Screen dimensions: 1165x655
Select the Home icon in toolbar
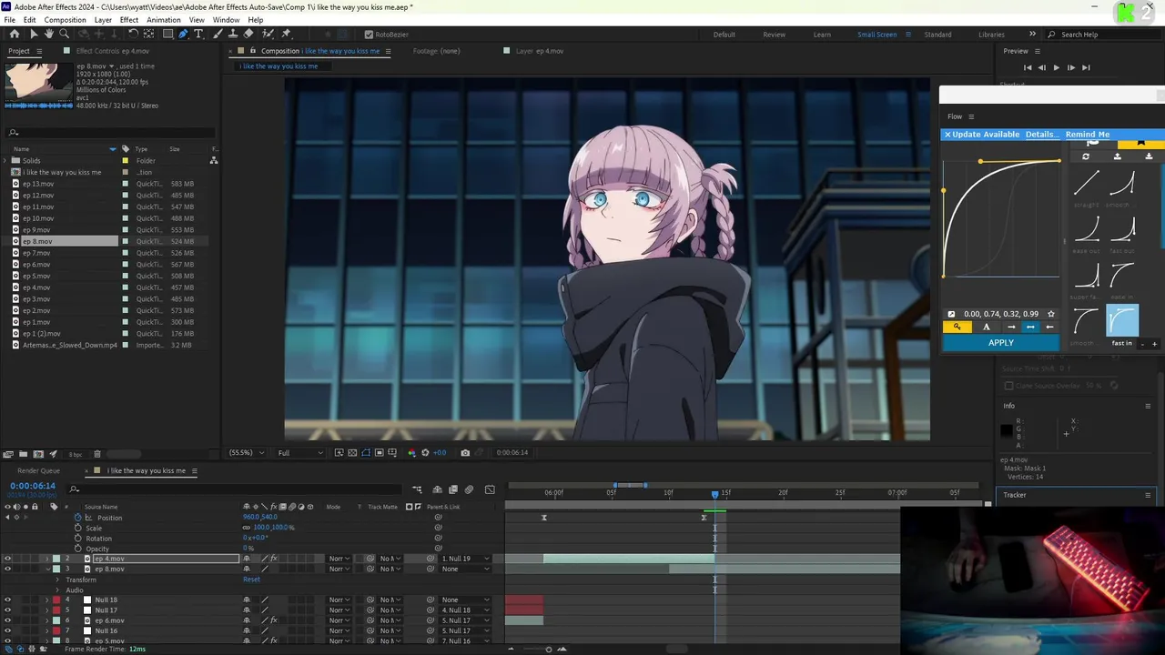(15, 34)
